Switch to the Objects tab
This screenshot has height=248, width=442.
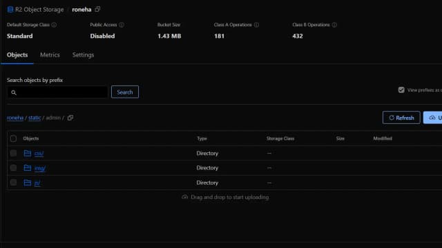[x=17, y=55]
